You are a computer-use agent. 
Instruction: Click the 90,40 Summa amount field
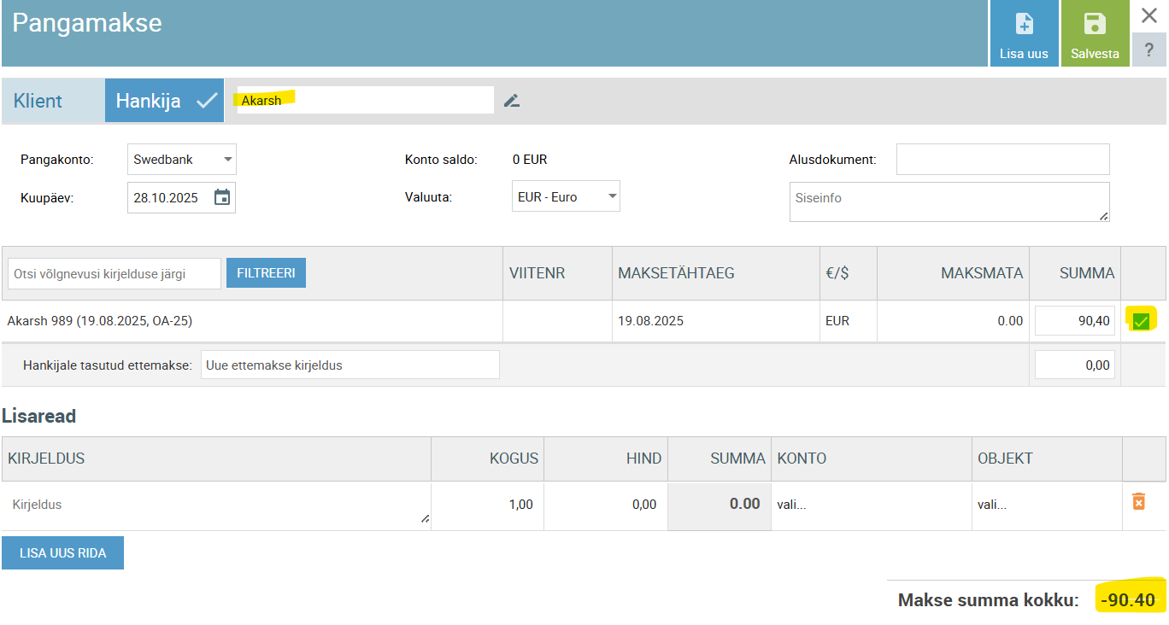[1074, 321]
